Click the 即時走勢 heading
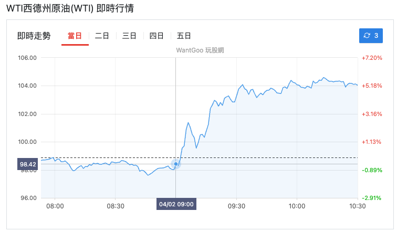Image resolution: width=397 pixels, height=232 pixels. tap(34, 36)
